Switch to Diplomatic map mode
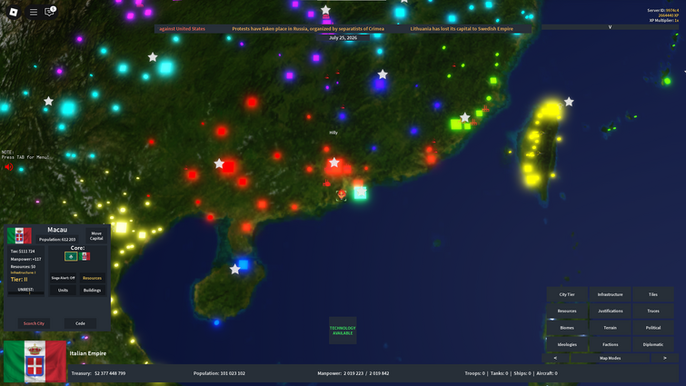Viewport: 686px width, 386px height. [x=653, y=344]
